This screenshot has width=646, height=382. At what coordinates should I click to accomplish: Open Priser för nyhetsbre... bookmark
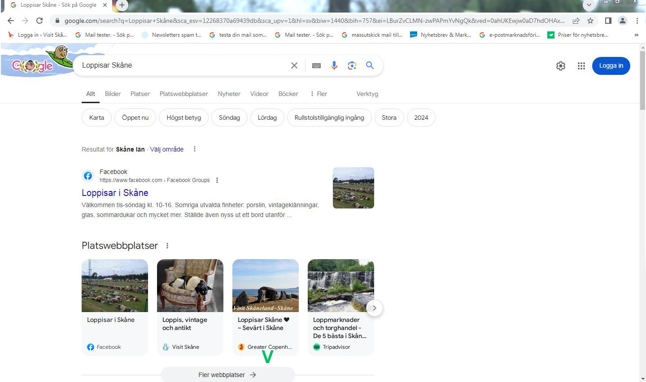578,35
